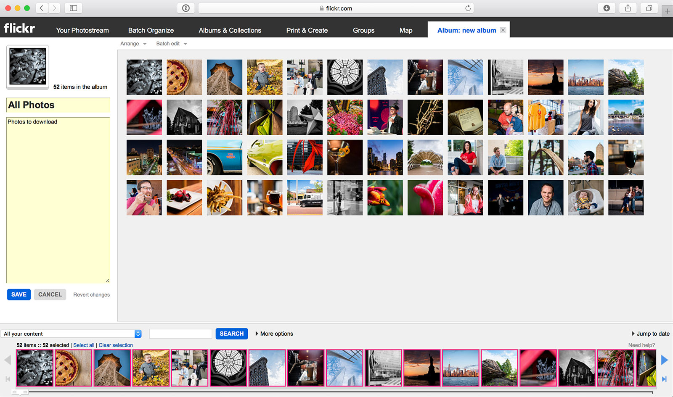Image resolution: width=673 pixels, height=397 pixels.
Task: Reload the page with refresh icon
Action: [468, 8]
